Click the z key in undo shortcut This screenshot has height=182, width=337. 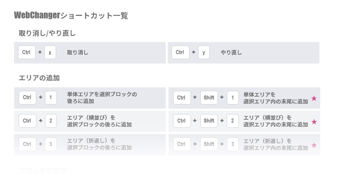(x=50, y=52)
